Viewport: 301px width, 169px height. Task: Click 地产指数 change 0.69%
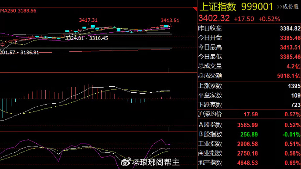292,163
